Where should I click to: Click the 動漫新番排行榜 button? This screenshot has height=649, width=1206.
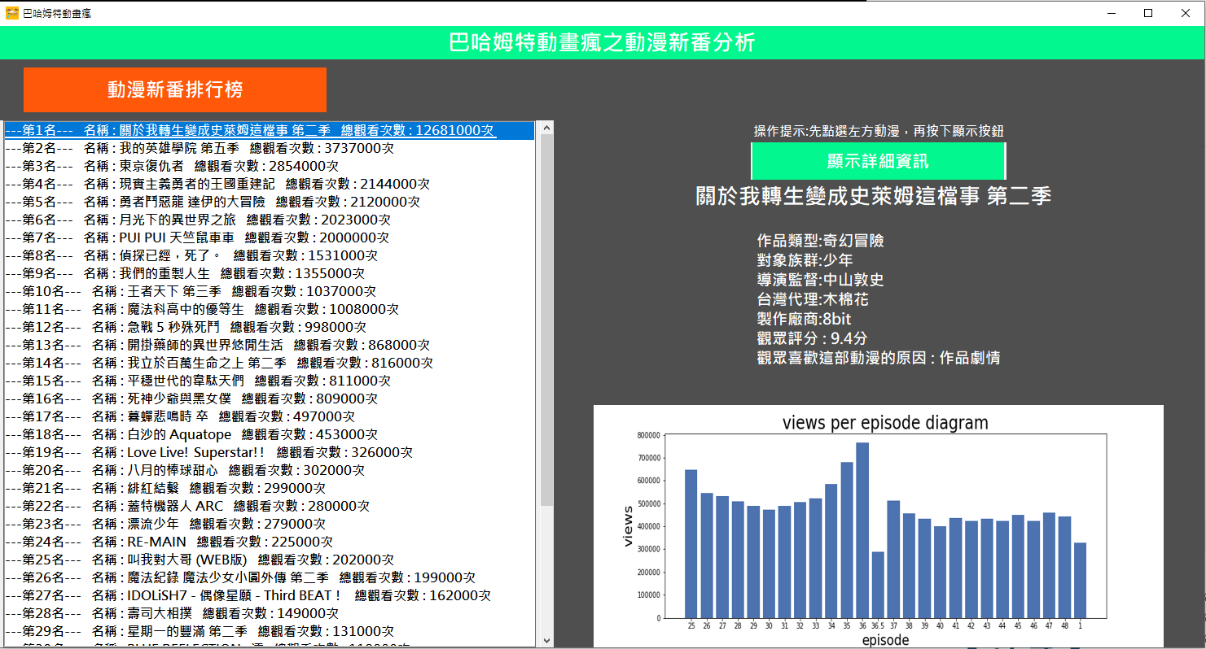coord(174,89)
